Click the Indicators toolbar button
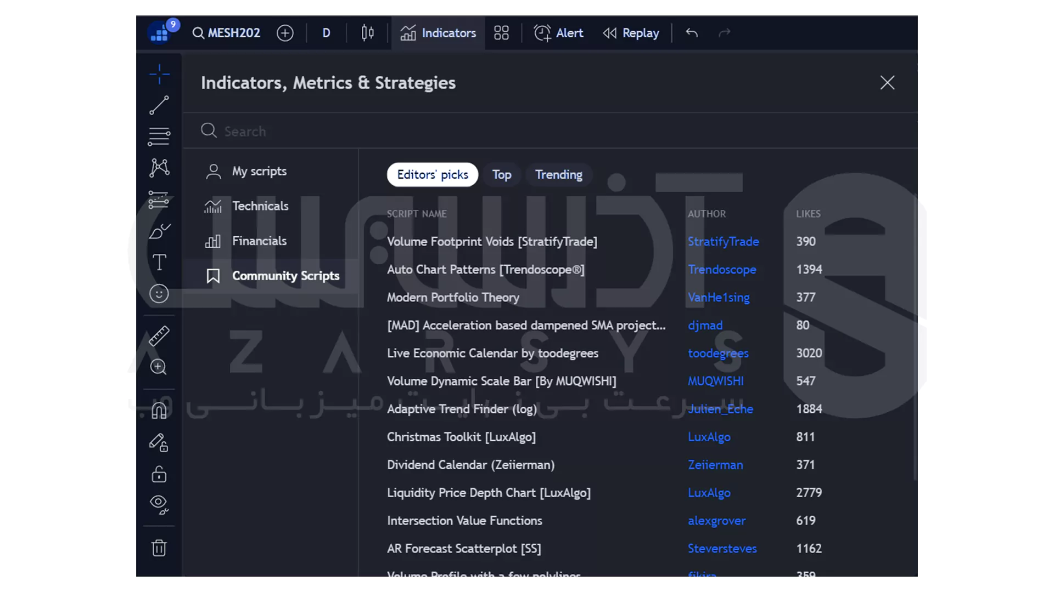Screen dimensions: 1054x592 tap(438, 33)
